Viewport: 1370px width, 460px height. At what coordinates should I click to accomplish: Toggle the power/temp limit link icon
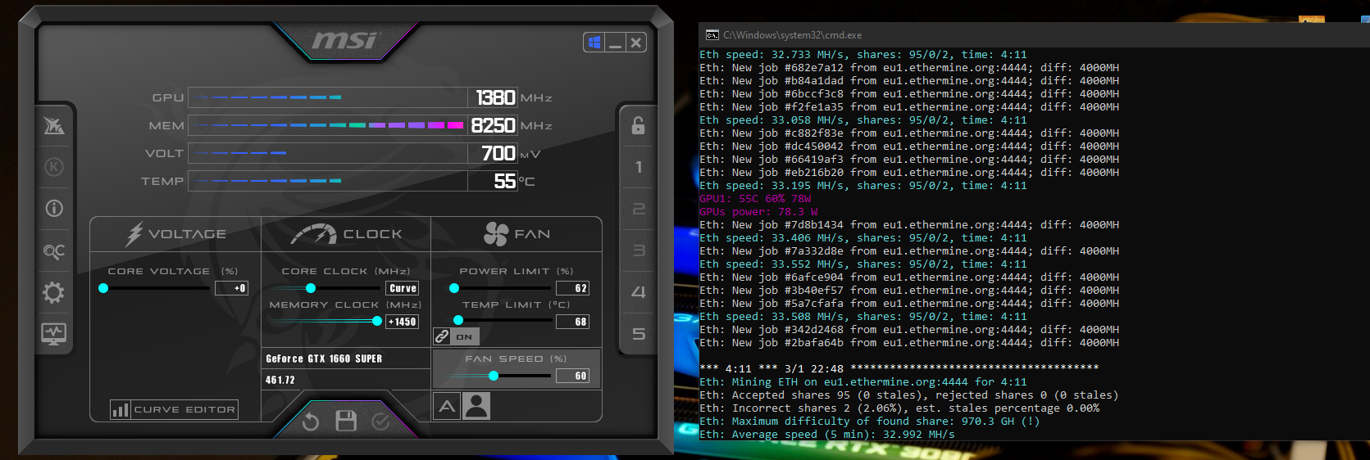tap(442, 336)
